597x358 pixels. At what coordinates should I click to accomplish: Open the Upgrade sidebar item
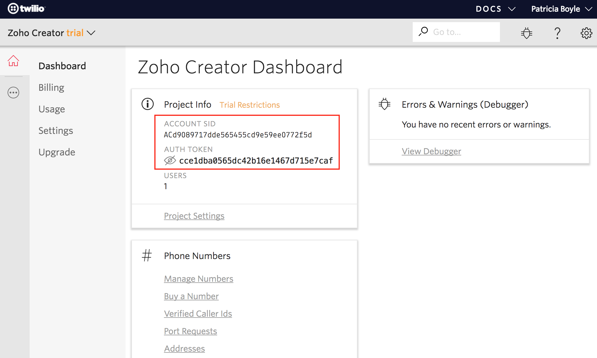57,152
